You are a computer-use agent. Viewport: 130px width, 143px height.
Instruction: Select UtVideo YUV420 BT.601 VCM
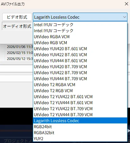[x=80, y=49]
